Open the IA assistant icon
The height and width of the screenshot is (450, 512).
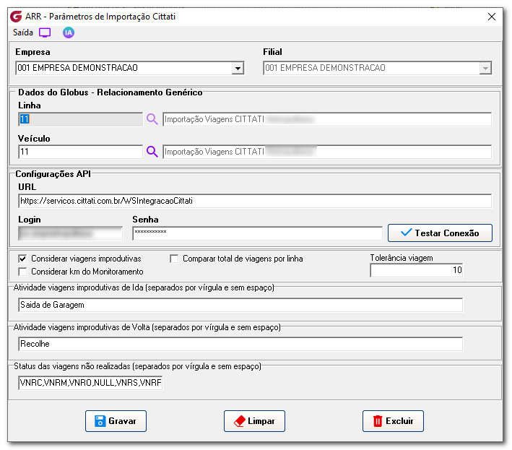coord(69,33)
